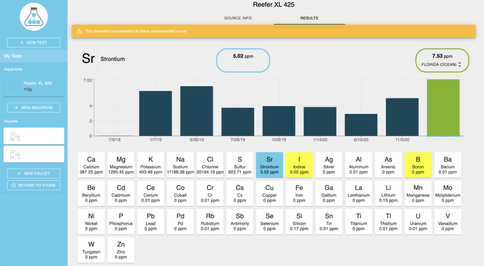Select the Silicon element tile
484x266 pixels.
299,222
